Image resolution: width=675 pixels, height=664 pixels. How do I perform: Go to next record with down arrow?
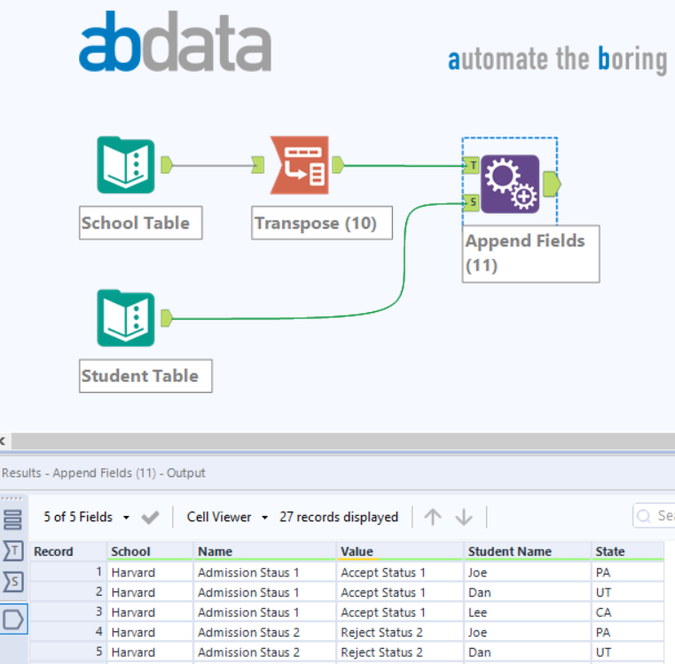point(464,517)
